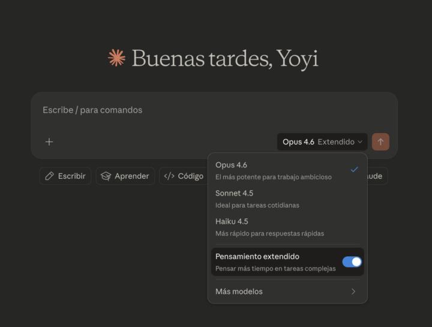Pick the Haiku 4.5 model
The height and width of the screenshot is (327, 432).
click(x=287, y=227)
